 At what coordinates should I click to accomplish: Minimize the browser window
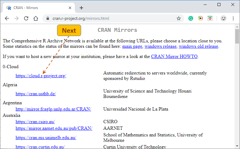205,5
